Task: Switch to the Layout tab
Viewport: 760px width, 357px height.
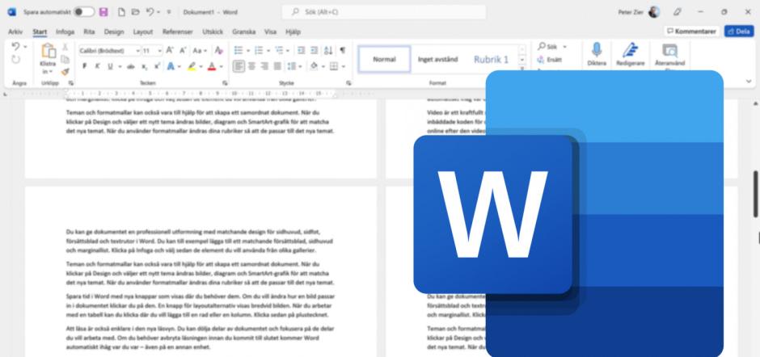Action: 143,32
